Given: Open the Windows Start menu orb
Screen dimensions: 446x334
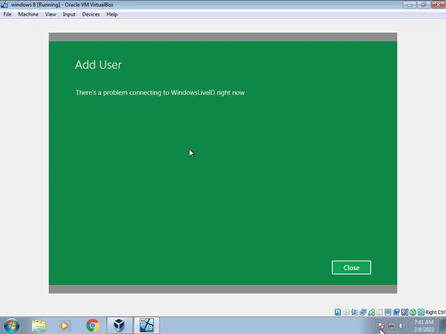Looking at the screenshot, I should pos(12,325).
